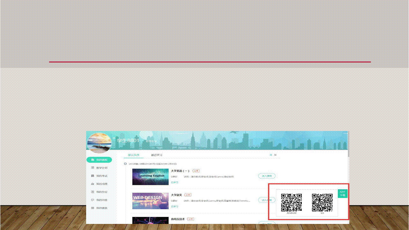The height and width of the screenshot is (230, 409).
Task: Switch to the 最近学习 tab
Action: coord(157,155)
